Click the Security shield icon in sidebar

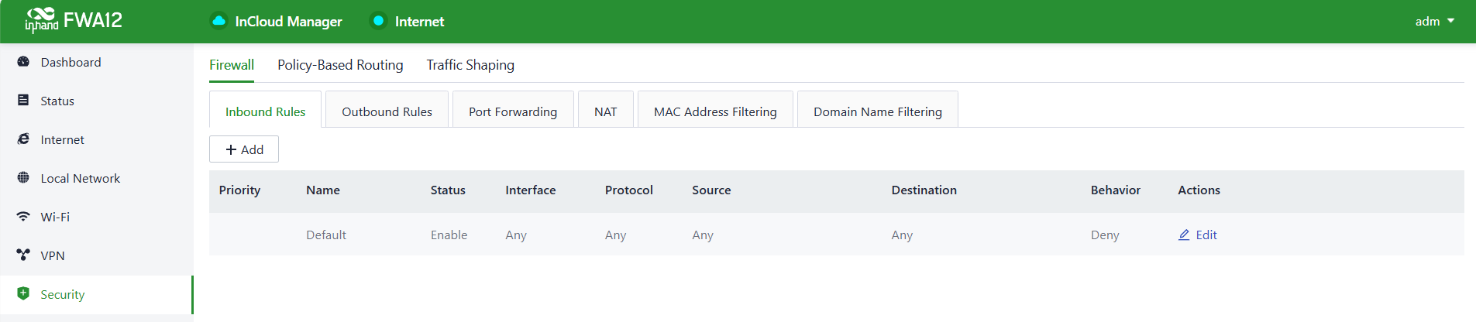(x=23, y=294)
